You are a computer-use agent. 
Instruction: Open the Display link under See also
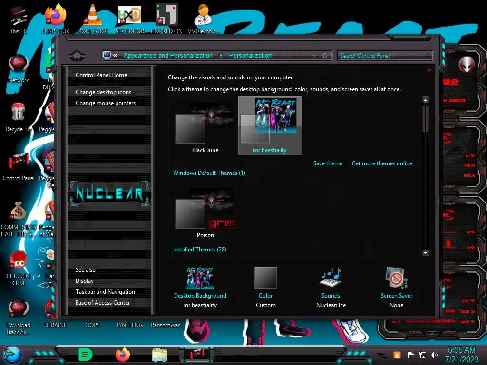click(85, 281)
